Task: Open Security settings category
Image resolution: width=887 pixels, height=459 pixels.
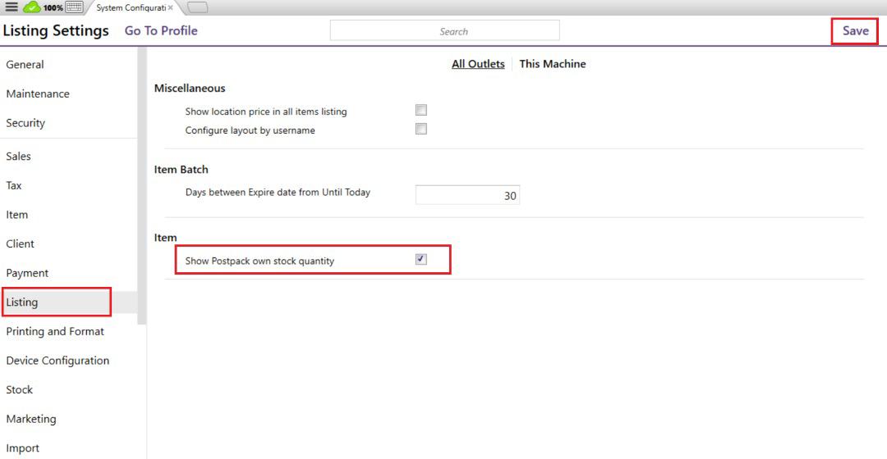Action: point(25,123)
